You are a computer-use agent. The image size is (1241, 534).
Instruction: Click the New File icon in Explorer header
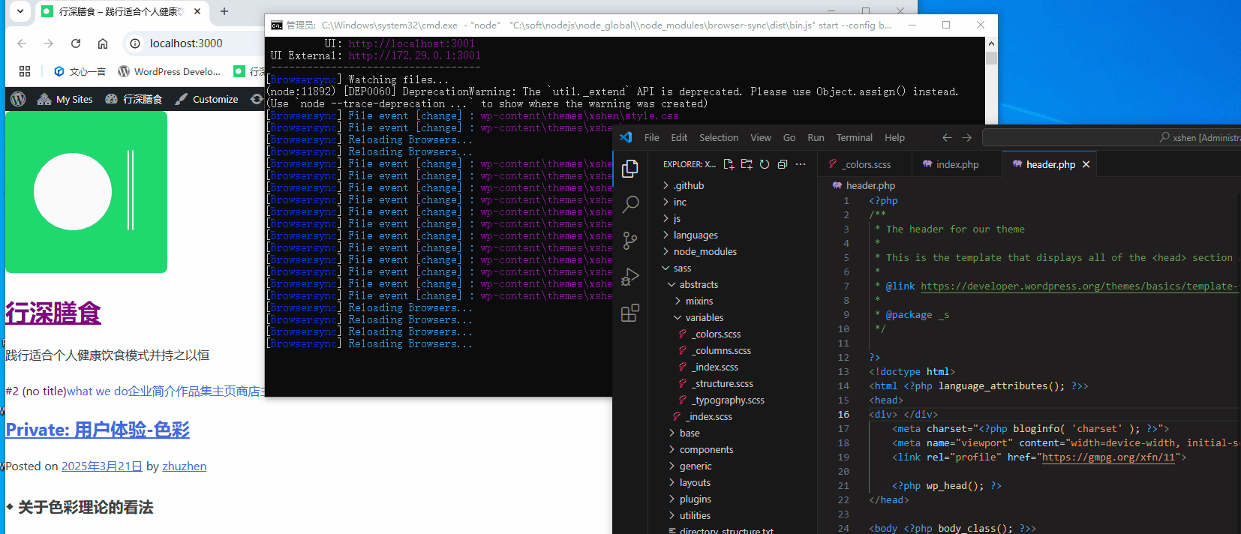click(729, 164)
